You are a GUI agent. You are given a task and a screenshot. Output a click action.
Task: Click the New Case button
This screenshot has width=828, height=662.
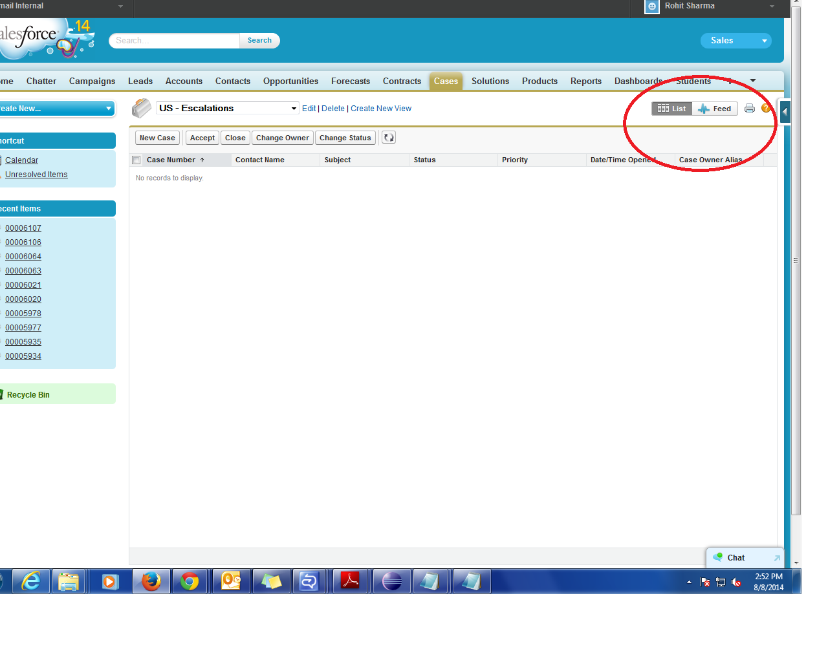[157, 138]
